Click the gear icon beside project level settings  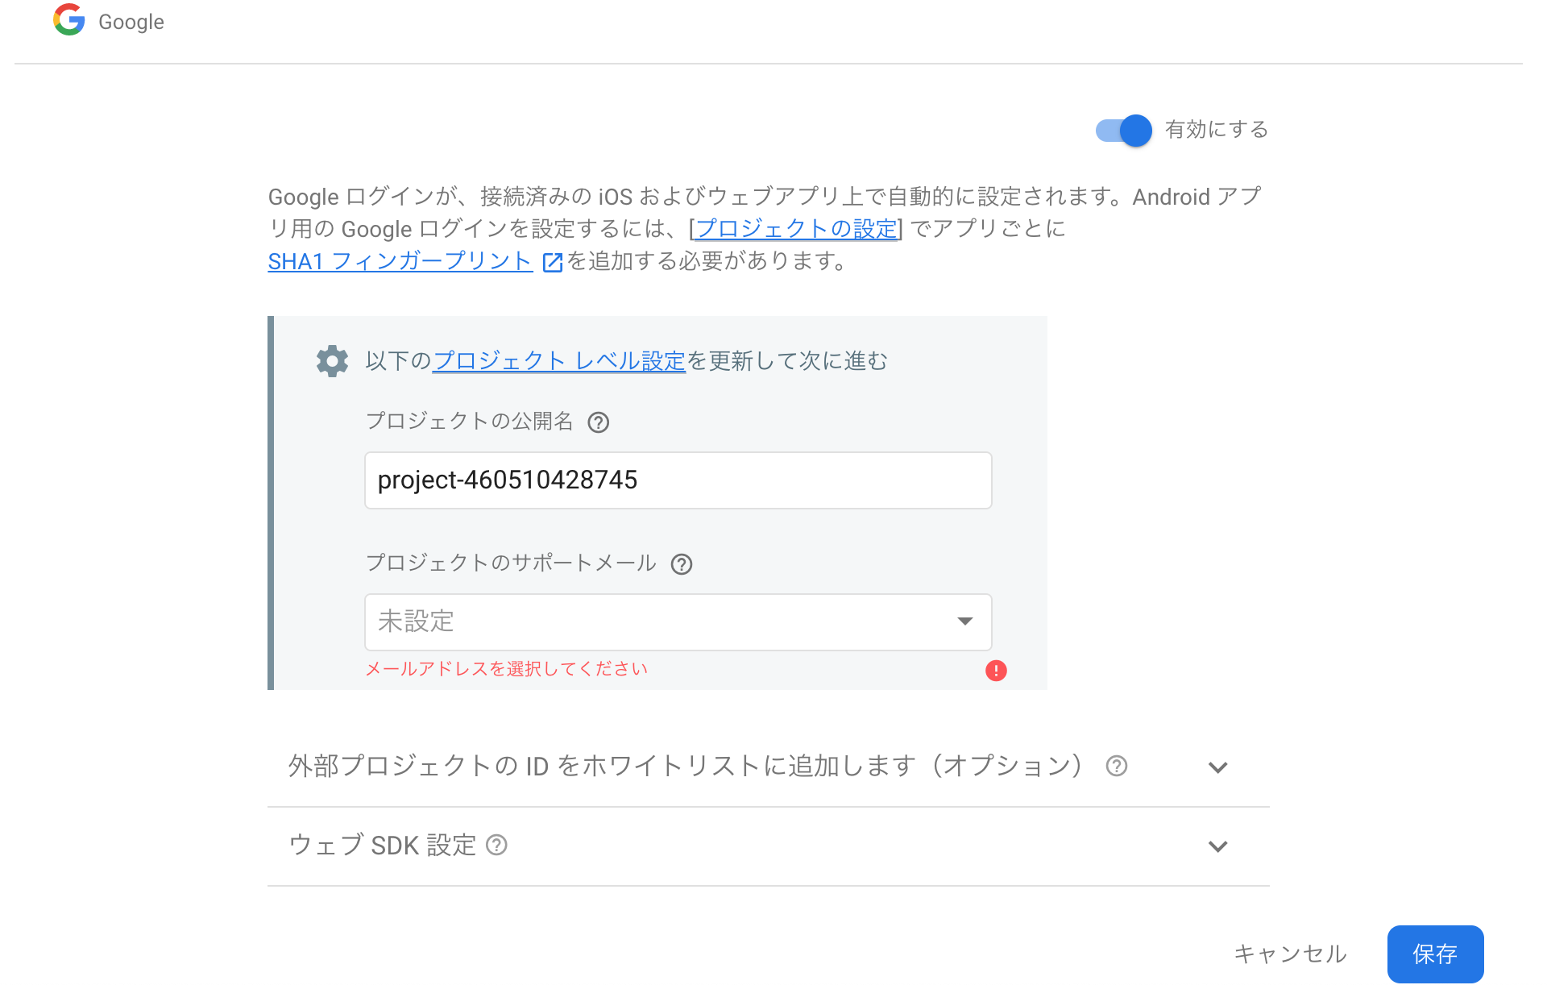point(331,361)
